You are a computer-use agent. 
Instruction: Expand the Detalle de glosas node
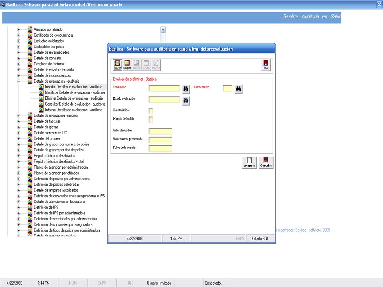(19, 127)
